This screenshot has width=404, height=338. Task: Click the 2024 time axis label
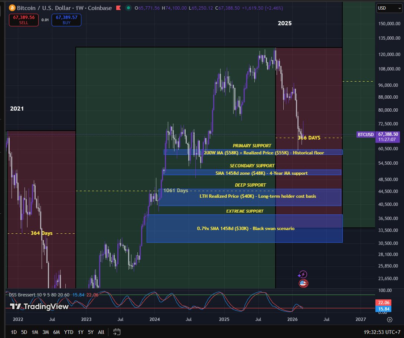point(154,319)
